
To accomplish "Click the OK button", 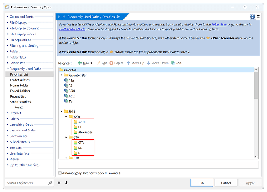I will point(202,183).
